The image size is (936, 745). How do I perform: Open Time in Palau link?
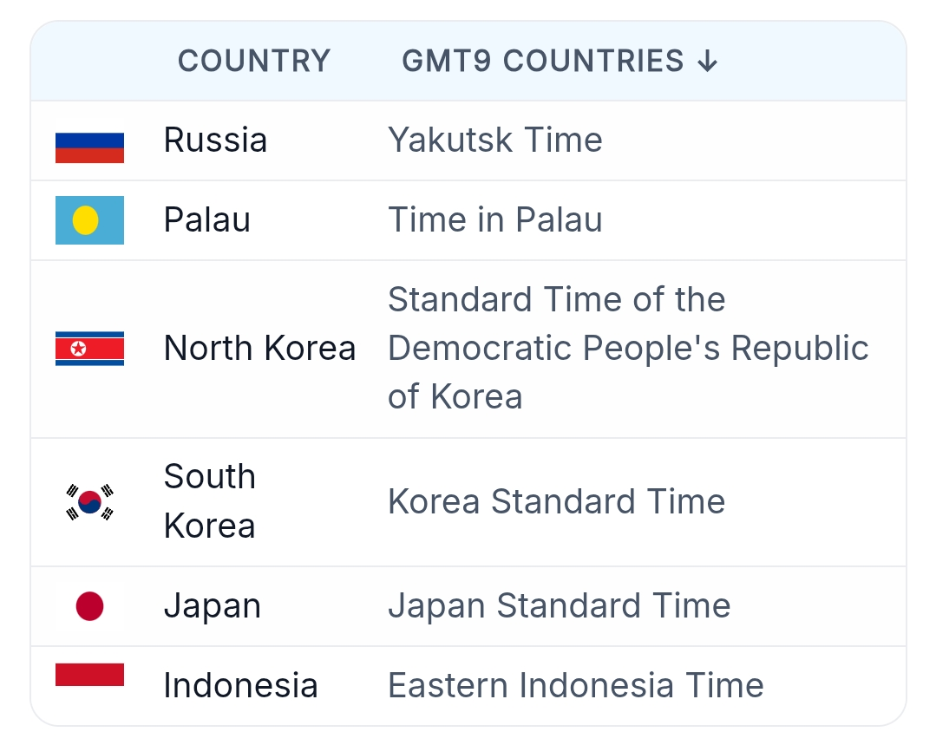494,220
